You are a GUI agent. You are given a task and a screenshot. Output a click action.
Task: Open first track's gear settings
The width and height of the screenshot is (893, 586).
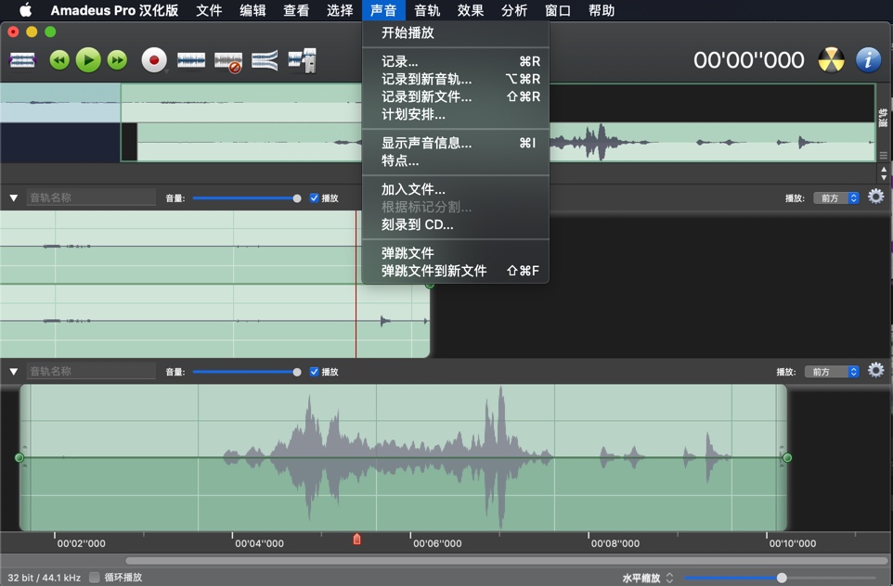[876, 197]
